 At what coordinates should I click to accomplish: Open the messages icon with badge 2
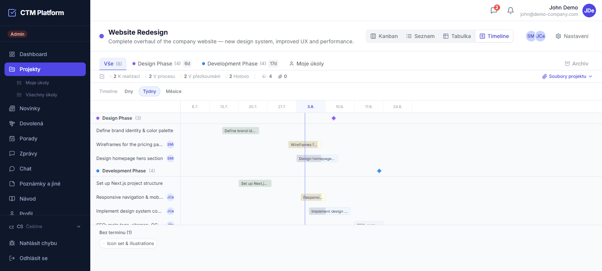(494, 10)
